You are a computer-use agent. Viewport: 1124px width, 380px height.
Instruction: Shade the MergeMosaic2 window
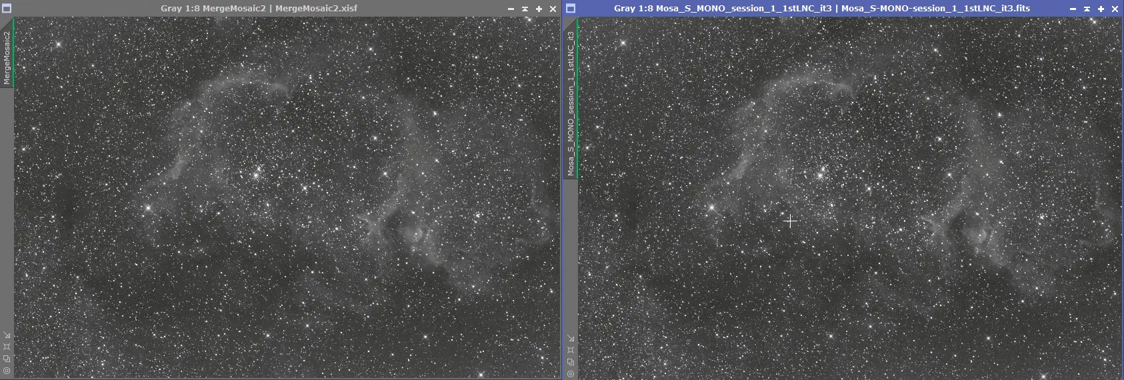click(525, 9)
